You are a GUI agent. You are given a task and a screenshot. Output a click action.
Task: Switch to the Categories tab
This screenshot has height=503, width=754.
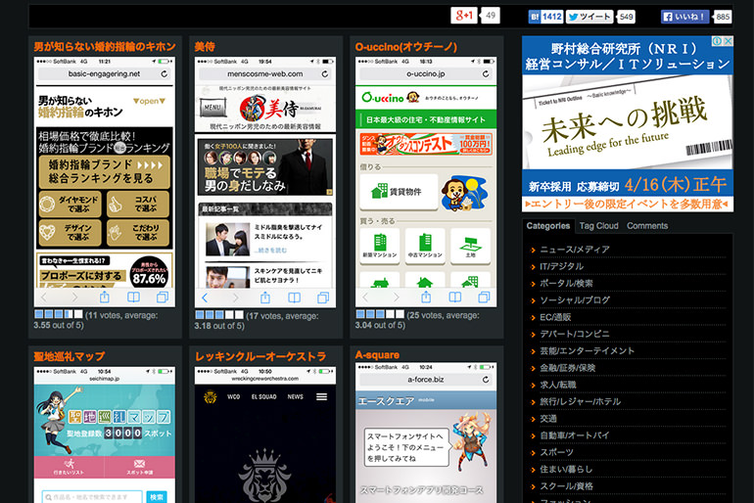(x=547, y=226)
